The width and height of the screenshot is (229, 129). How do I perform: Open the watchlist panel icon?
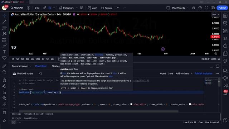(x=225, y=16)
